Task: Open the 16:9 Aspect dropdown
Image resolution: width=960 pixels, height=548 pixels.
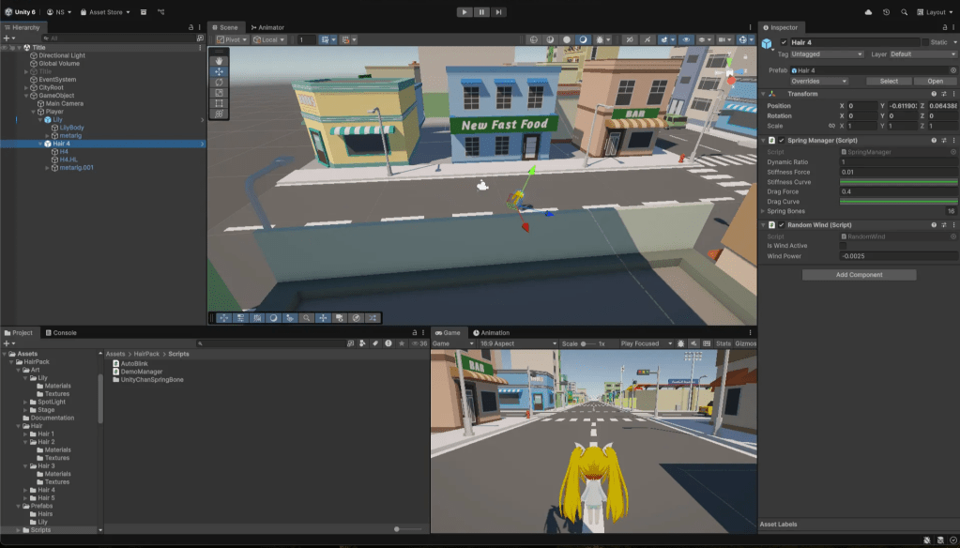Action: click(518, 343)
